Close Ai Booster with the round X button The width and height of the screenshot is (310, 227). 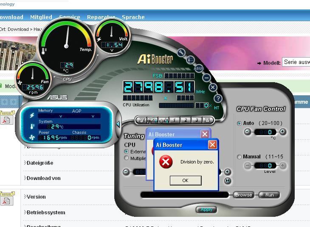pos(213,87)
